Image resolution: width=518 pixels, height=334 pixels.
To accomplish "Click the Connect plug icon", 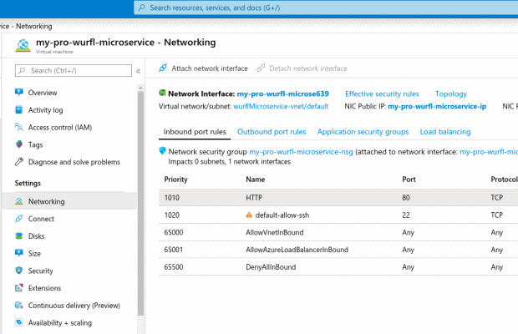I will tap(19, 219).
